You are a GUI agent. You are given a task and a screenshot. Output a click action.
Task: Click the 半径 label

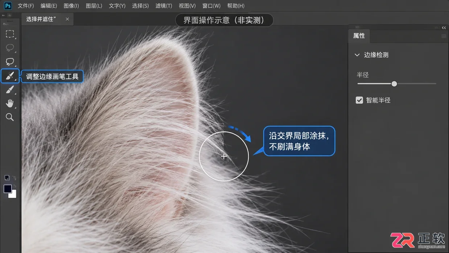click(x=363, y=75)
